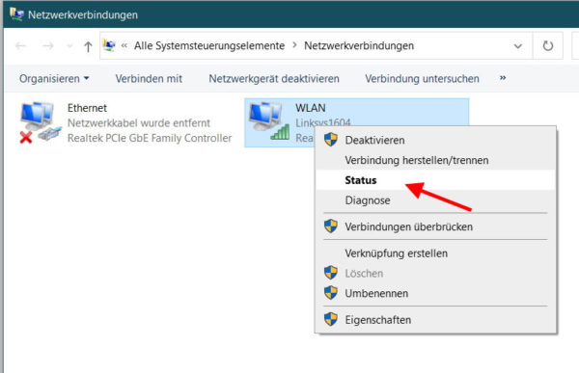Click Netzwerkgerät deaktivieren in toolbar
Screen dimensions: 579x373
click(274, 79)
